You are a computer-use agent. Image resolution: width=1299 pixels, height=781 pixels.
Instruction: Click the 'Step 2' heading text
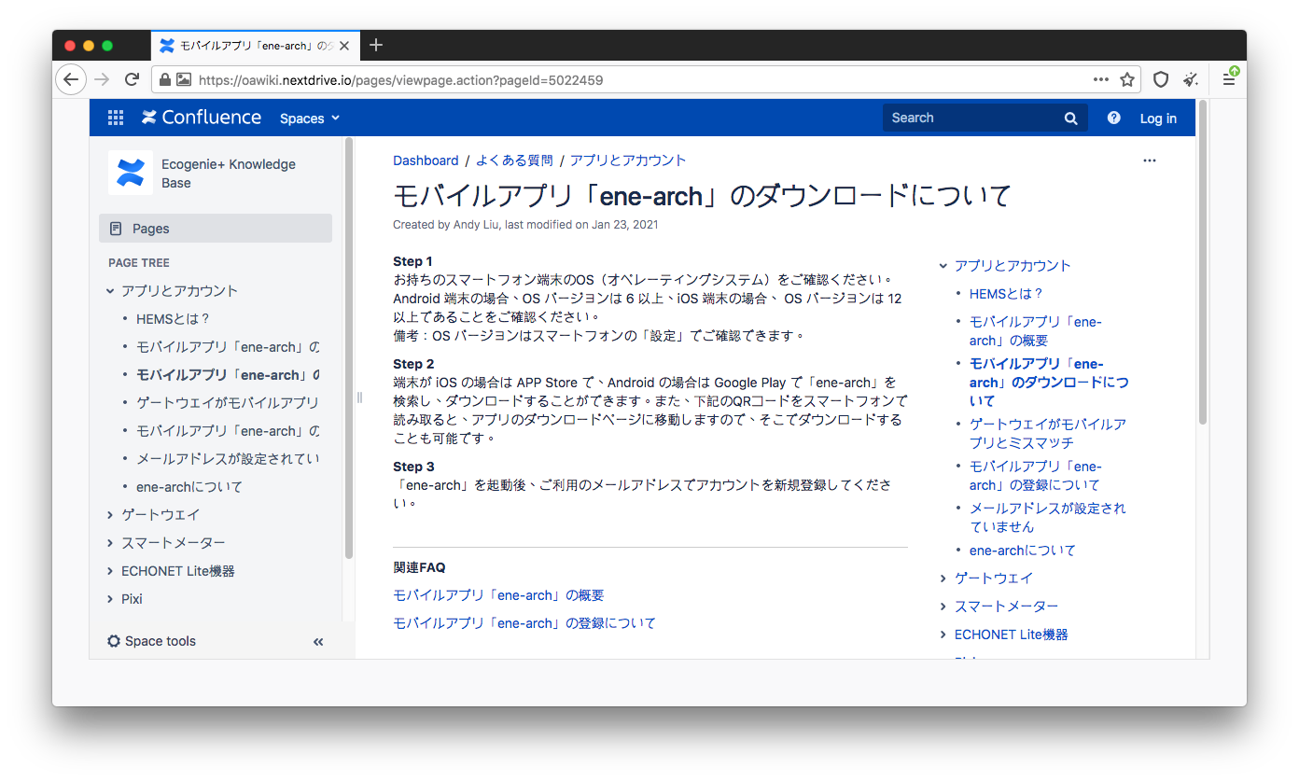point(413,364)
